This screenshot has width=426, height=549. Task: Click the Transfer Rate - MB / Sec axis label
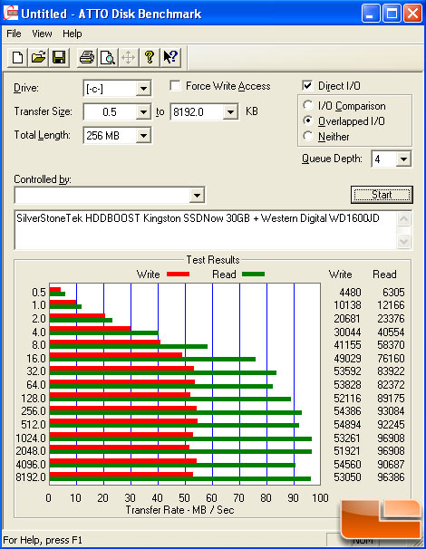point(179,510)
